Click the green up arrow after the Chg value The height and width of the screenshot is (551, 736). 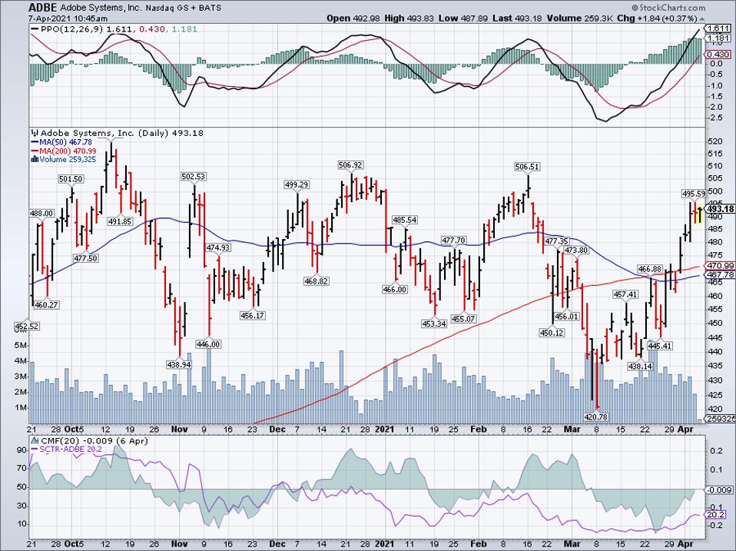(x=701, y=18)
